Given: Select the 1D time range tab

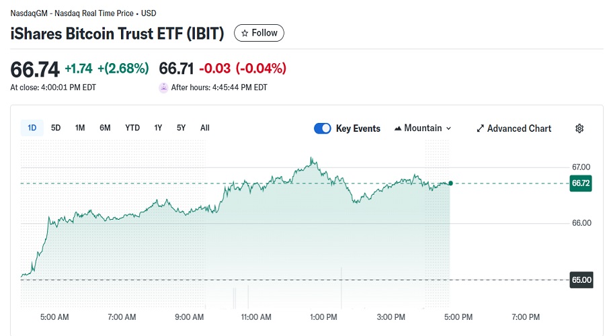Looking at the screenshot, I should pyautogui.click(x=32, y=128).
